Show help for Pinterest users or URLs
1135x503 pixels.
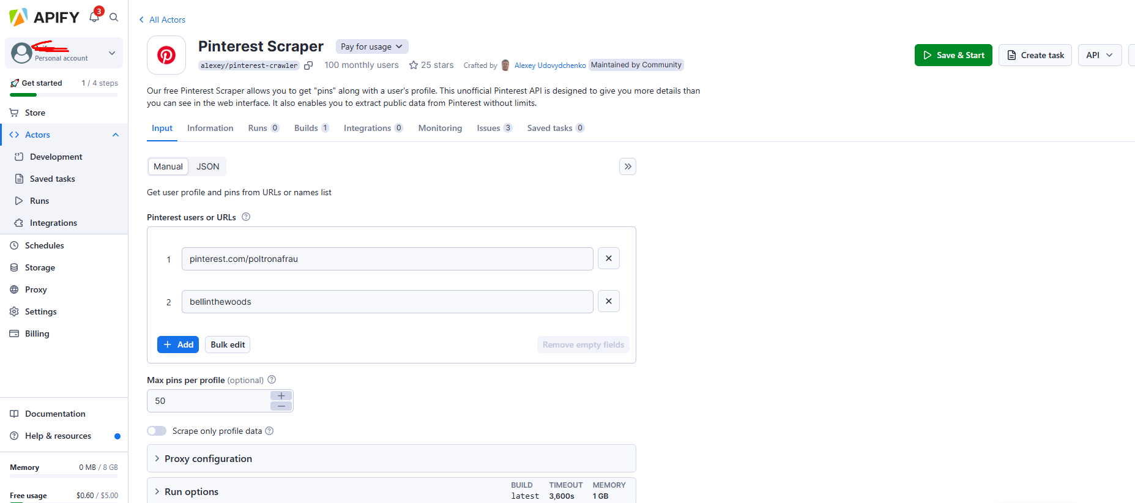point(246,217)
